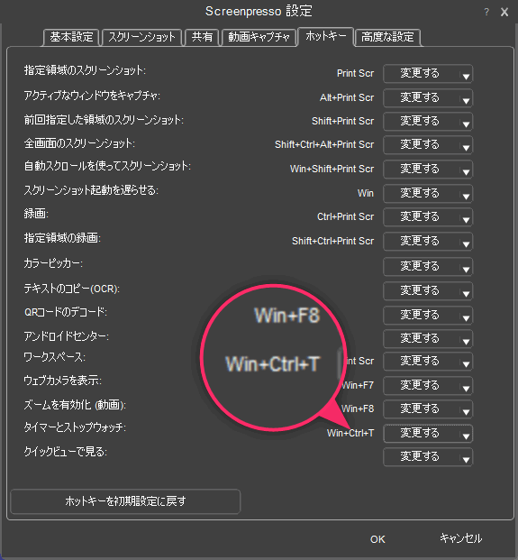Click the ワークスペース: label
This screenshot has height=560, width=518.
pos(55,357)
